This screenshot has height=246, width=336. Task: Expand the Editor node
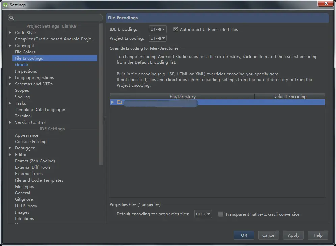(10, 154)
